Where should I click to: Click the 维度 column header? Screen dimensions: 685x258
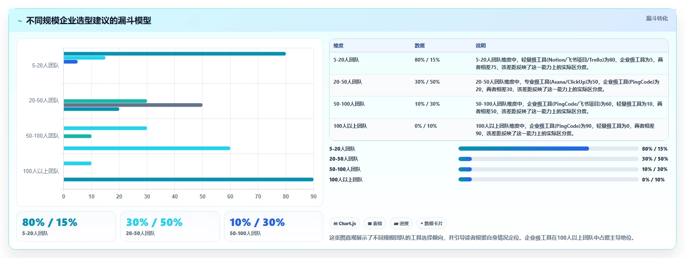338,46
